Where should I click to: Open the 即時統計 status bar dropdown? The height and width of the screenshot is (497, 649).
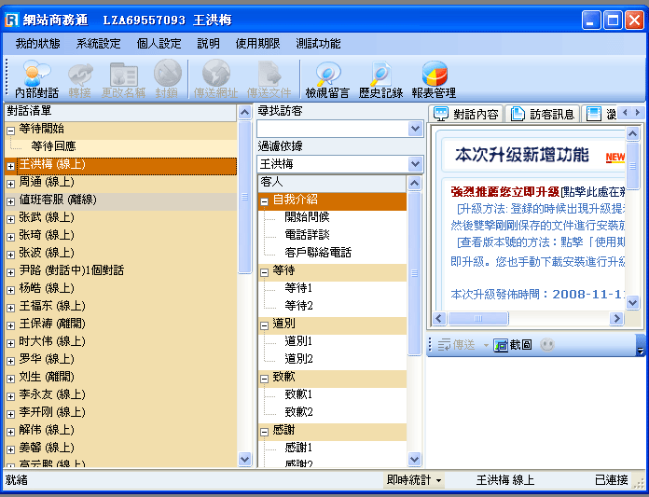415,480
